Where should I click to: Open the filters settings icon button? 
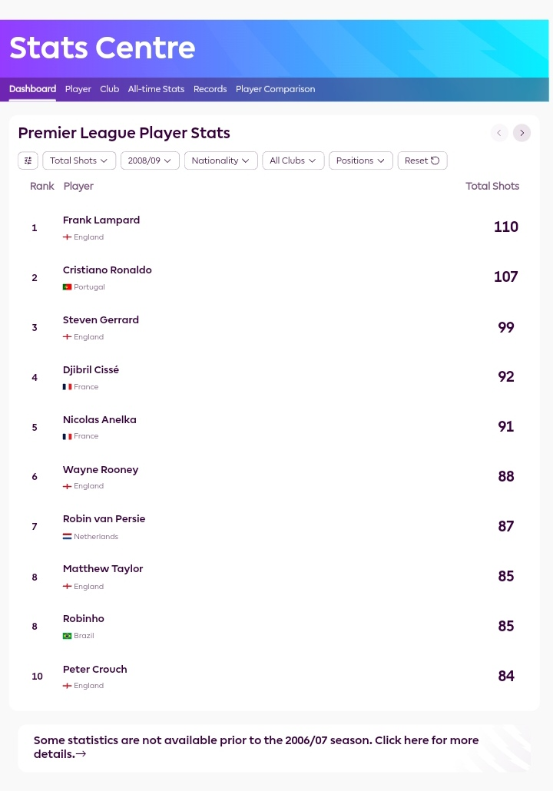tap(28, 161)
